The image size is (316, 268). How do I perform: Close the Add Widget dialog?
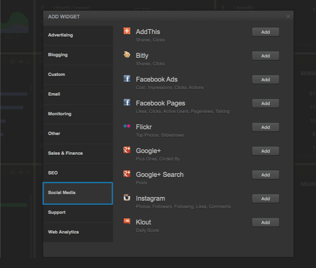[288, 16]
